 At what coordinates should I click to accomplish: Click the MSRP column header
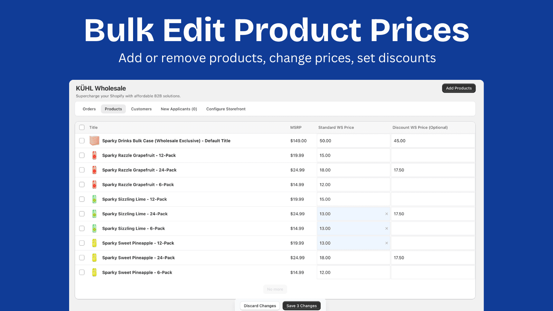[296, 128]
